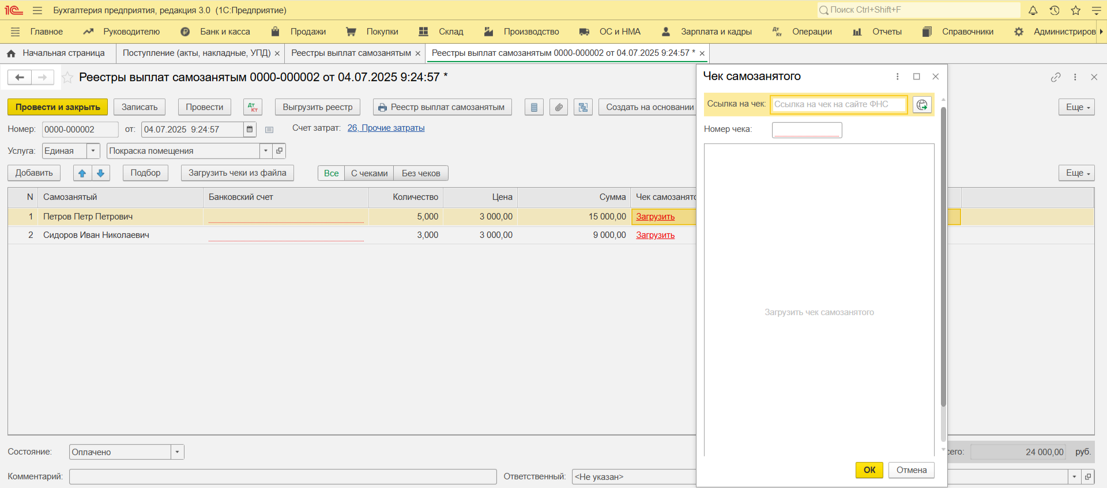This screenshot has width=1107, height=488.
Task: Open the calendar date picker icon
Action: click(250, 130)
